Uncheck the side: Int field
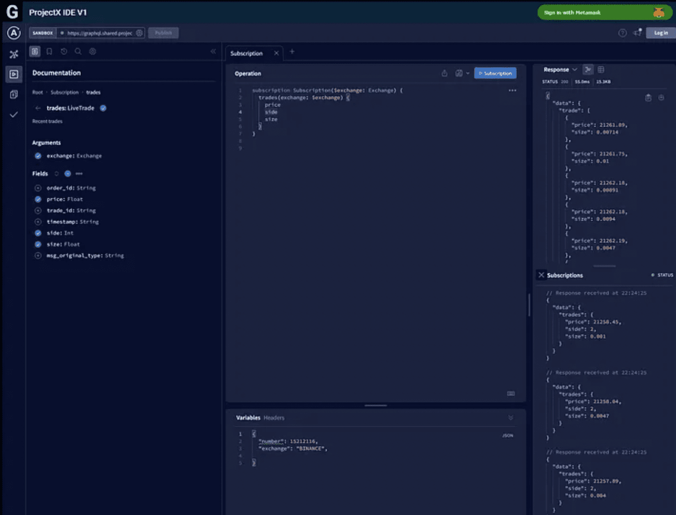676x515 pixels. 38,233
